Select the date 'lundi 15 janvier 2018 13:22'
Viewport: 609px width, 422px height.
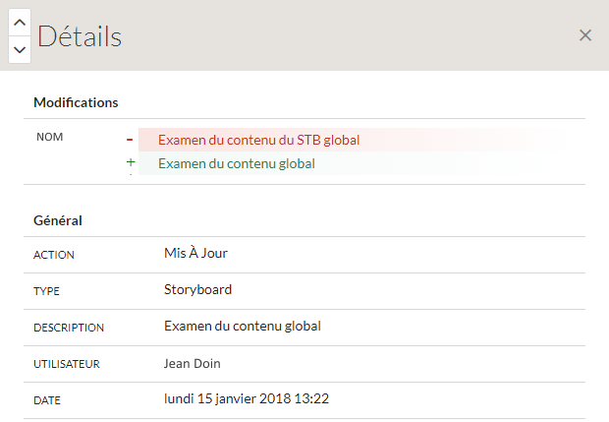coord(247,398)
